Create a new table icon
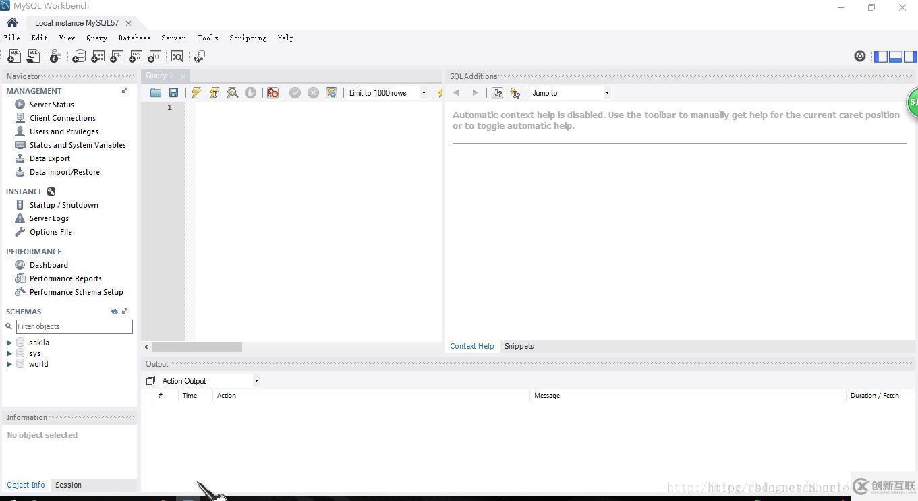 98,57
